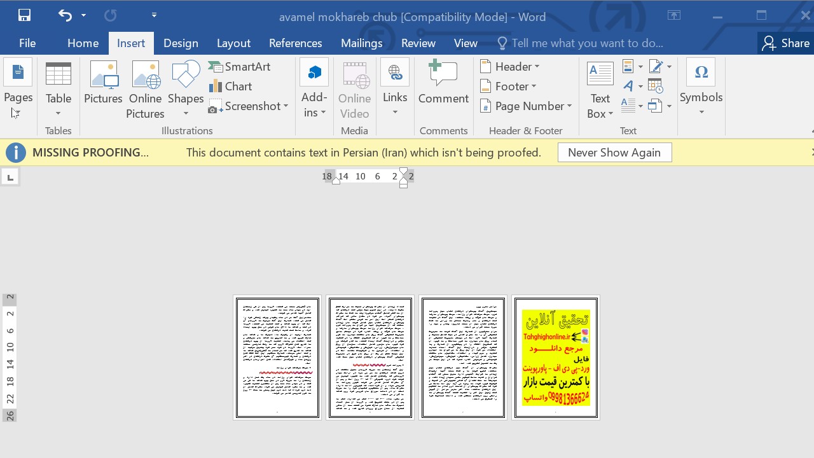814x458 pixels.
Task: Open the File tab
Action: click(27, 43)
